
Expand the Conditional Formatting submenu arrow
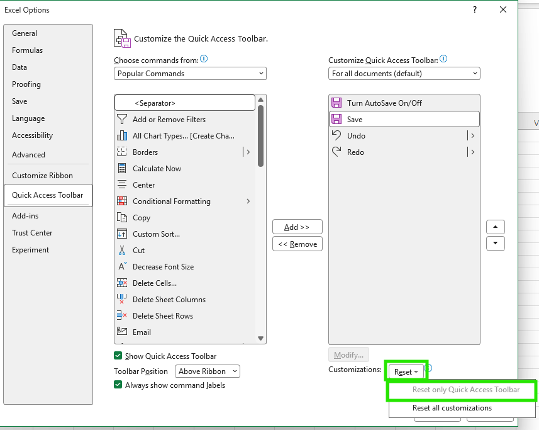248,201
